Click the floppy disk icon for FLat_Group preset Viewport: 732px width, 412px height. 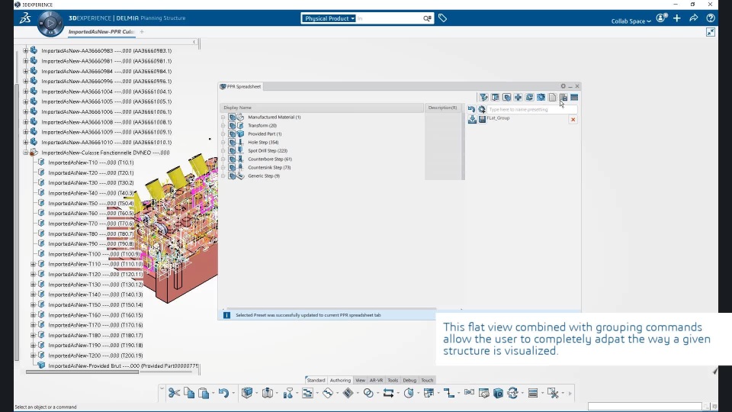(x=482, y=120)
